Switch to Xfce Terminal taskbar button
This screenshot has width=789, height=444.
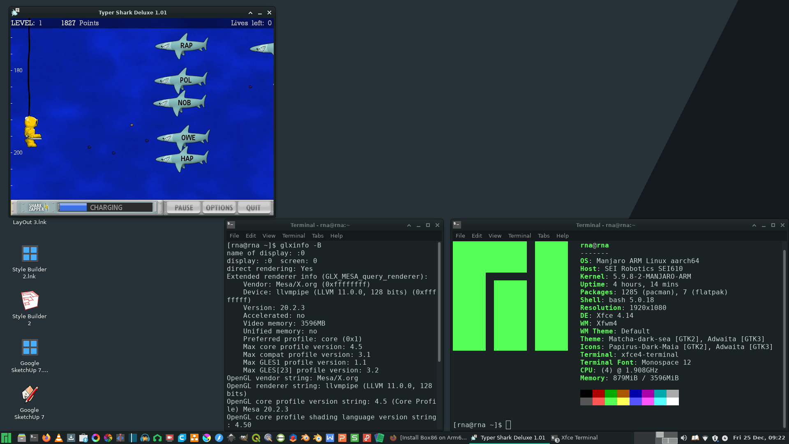click(x=574, y=438)
